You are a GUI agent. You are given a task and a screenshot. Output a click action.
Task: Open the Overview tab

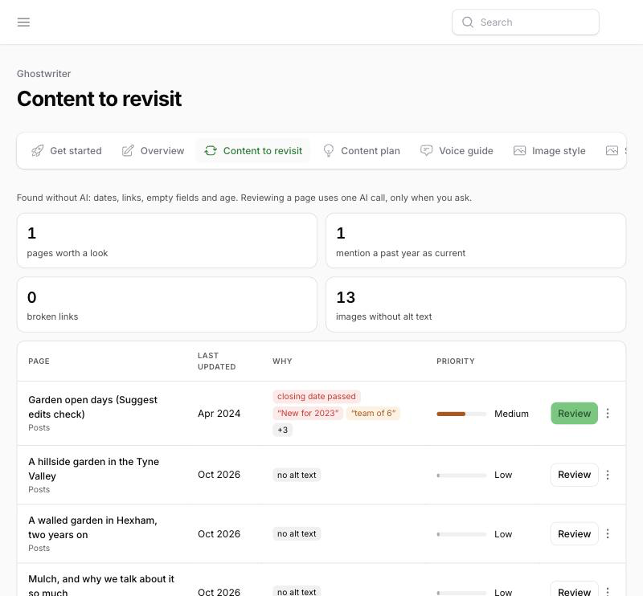tap(153, 151)
